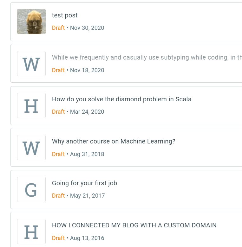Click the Draft label under test post

58,28
